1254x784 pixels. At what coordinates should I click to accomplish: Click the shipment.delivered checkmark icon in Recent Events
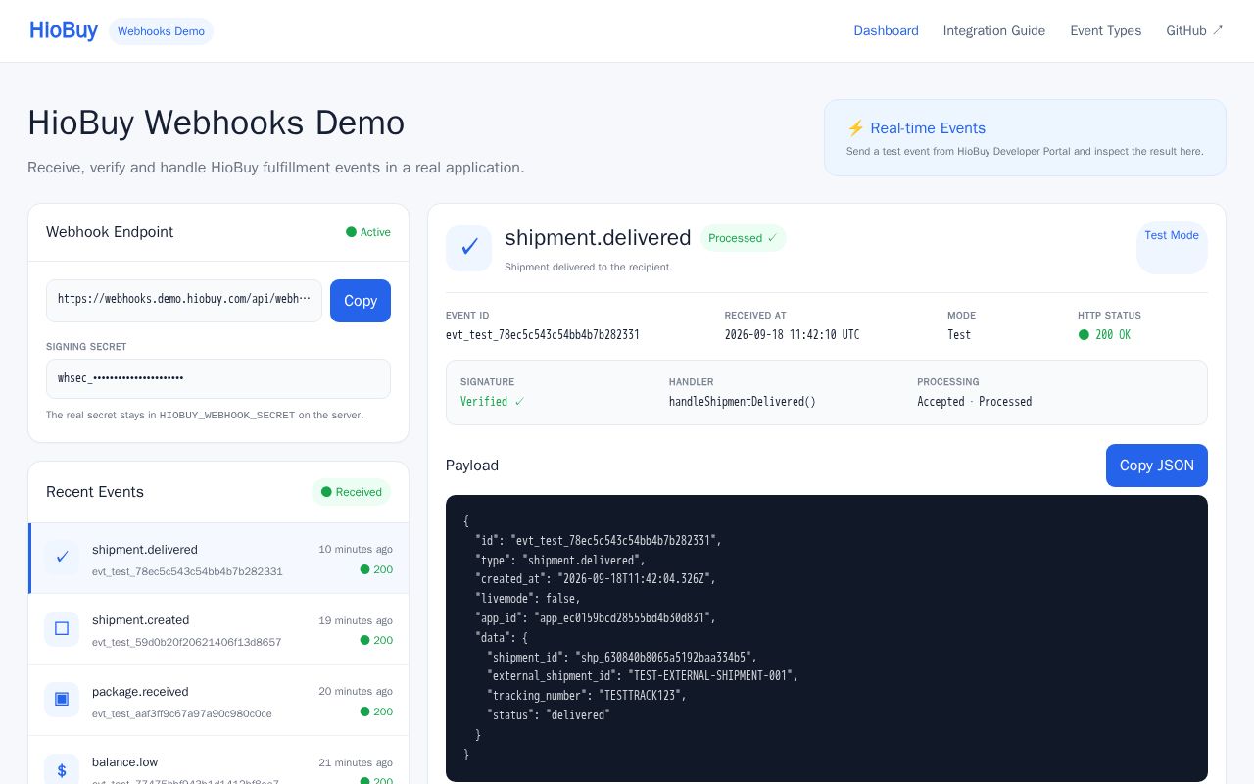62,558
